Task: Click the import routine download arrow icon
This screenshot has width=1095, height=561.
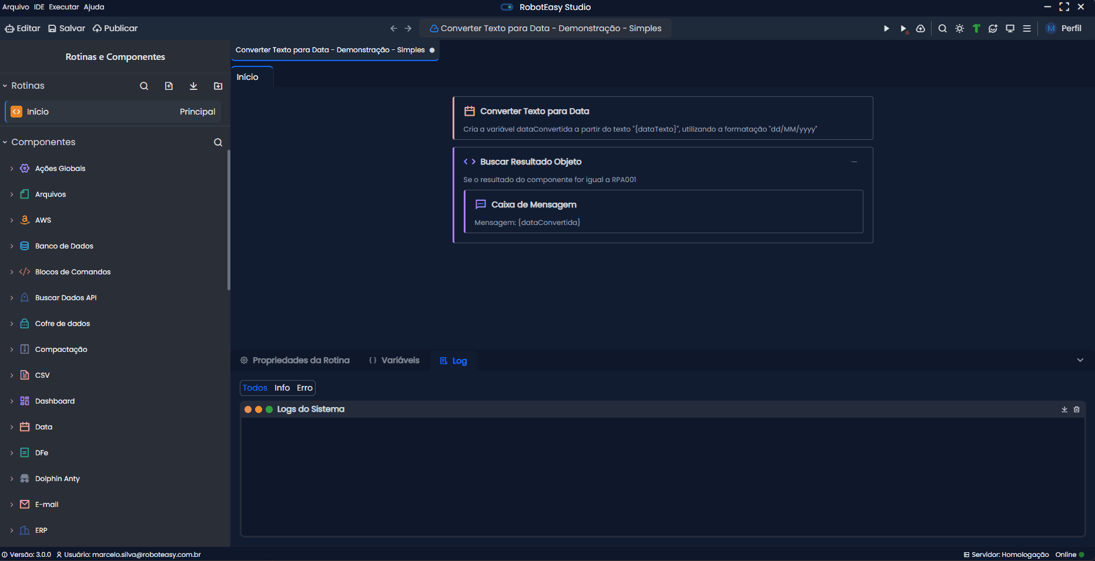Action: tap(193, 86)
